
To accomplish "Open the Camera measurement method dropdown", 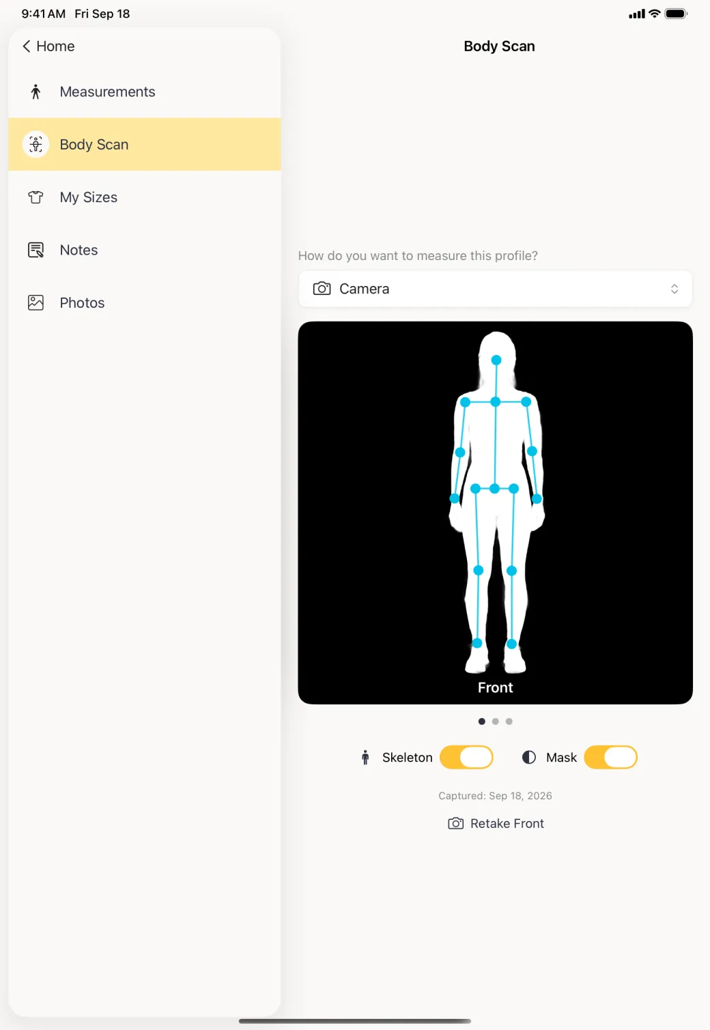I will point(496,289).
